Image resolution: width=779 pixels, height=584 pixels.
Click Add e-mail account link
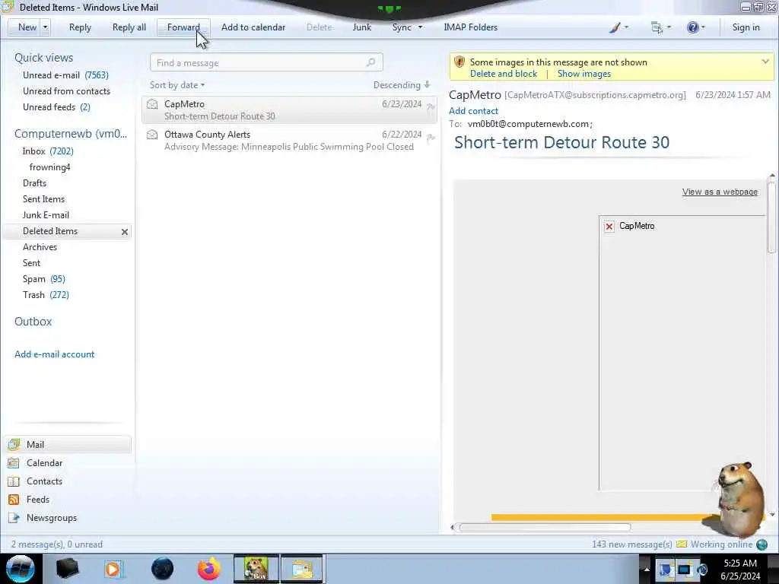tap(54, 354)
